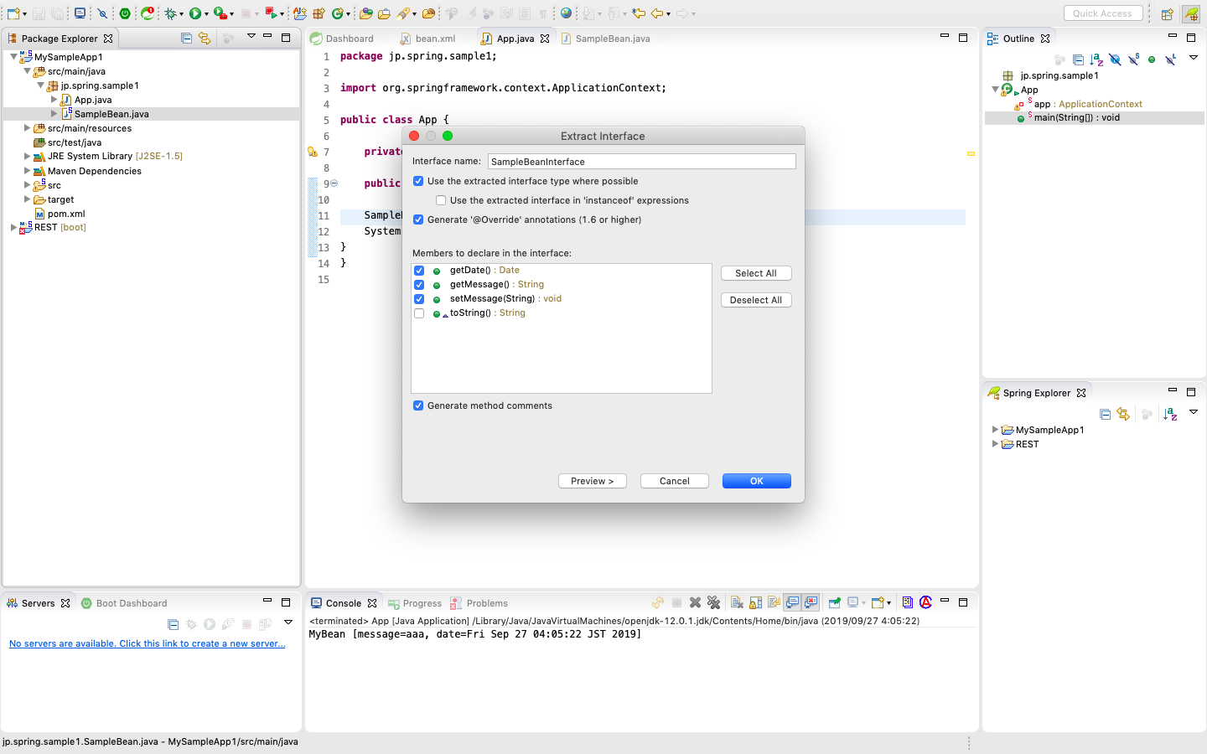Check the toString() member checkbox
This screenshot has height=754, width=1207.
click(x=419, y=313)
